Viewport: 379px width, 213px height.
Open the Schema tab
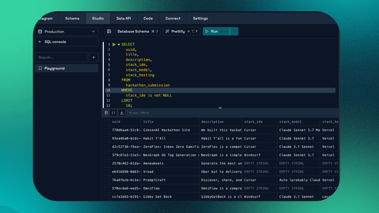72,18
